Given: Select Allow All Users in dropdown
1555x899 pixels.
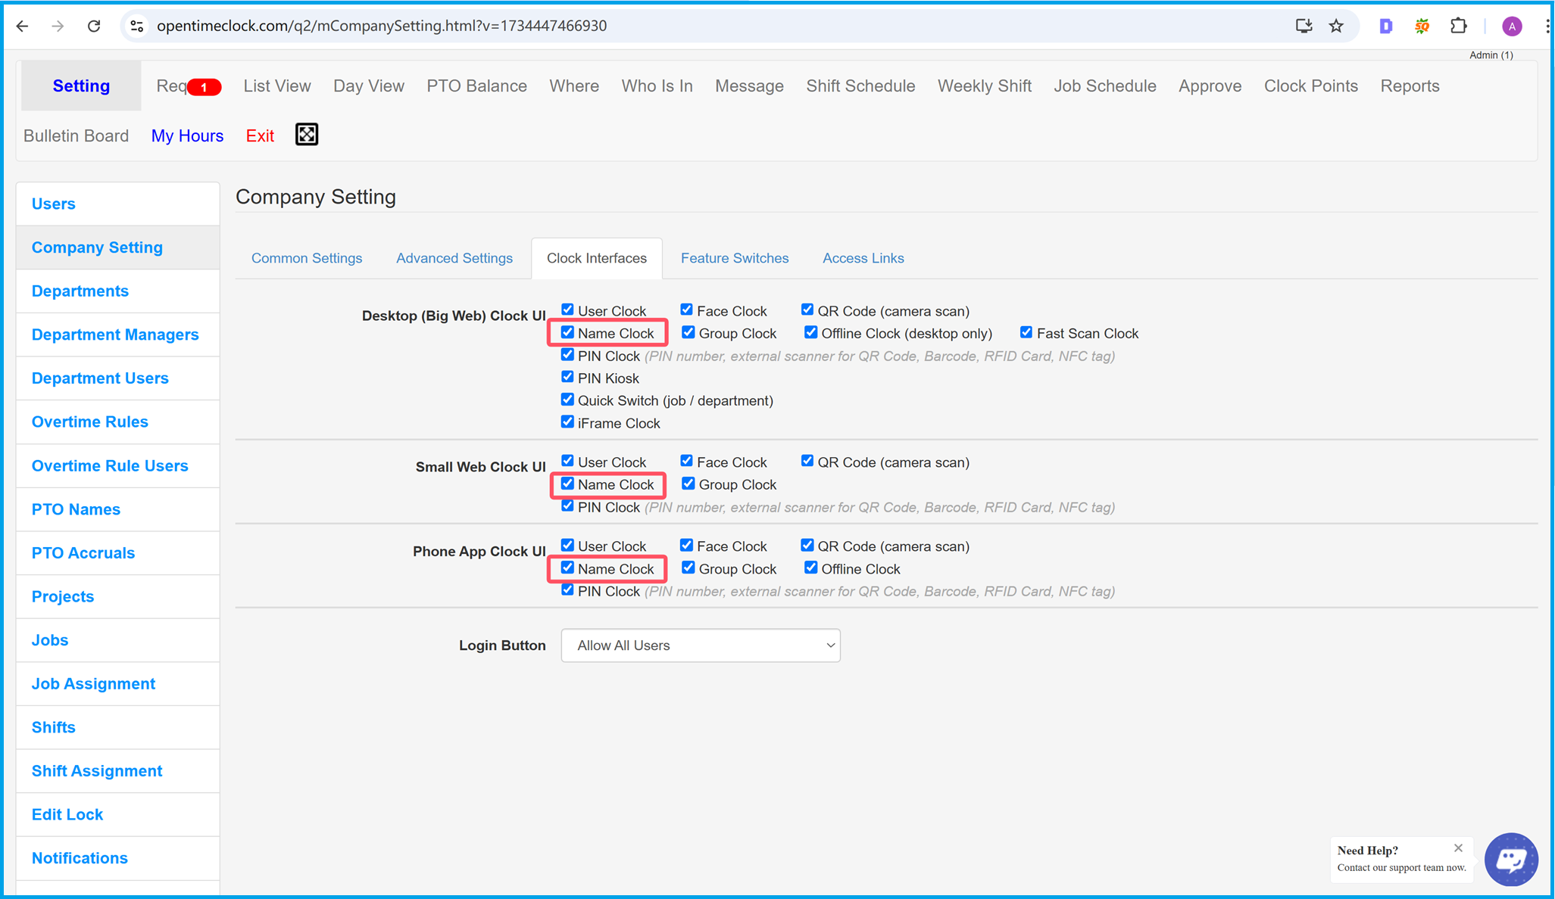Looking at the screenshot, I should point(699,645).
